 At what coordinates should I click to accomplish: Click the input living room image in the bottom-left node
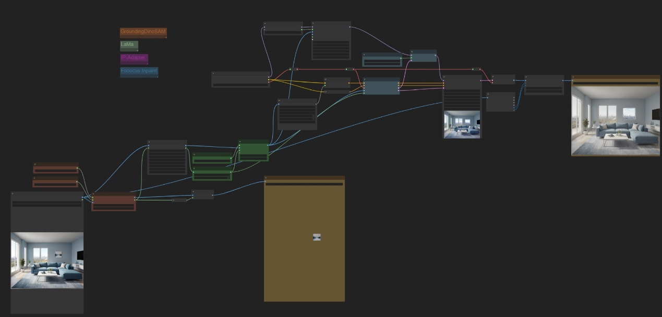click(47, 260)
